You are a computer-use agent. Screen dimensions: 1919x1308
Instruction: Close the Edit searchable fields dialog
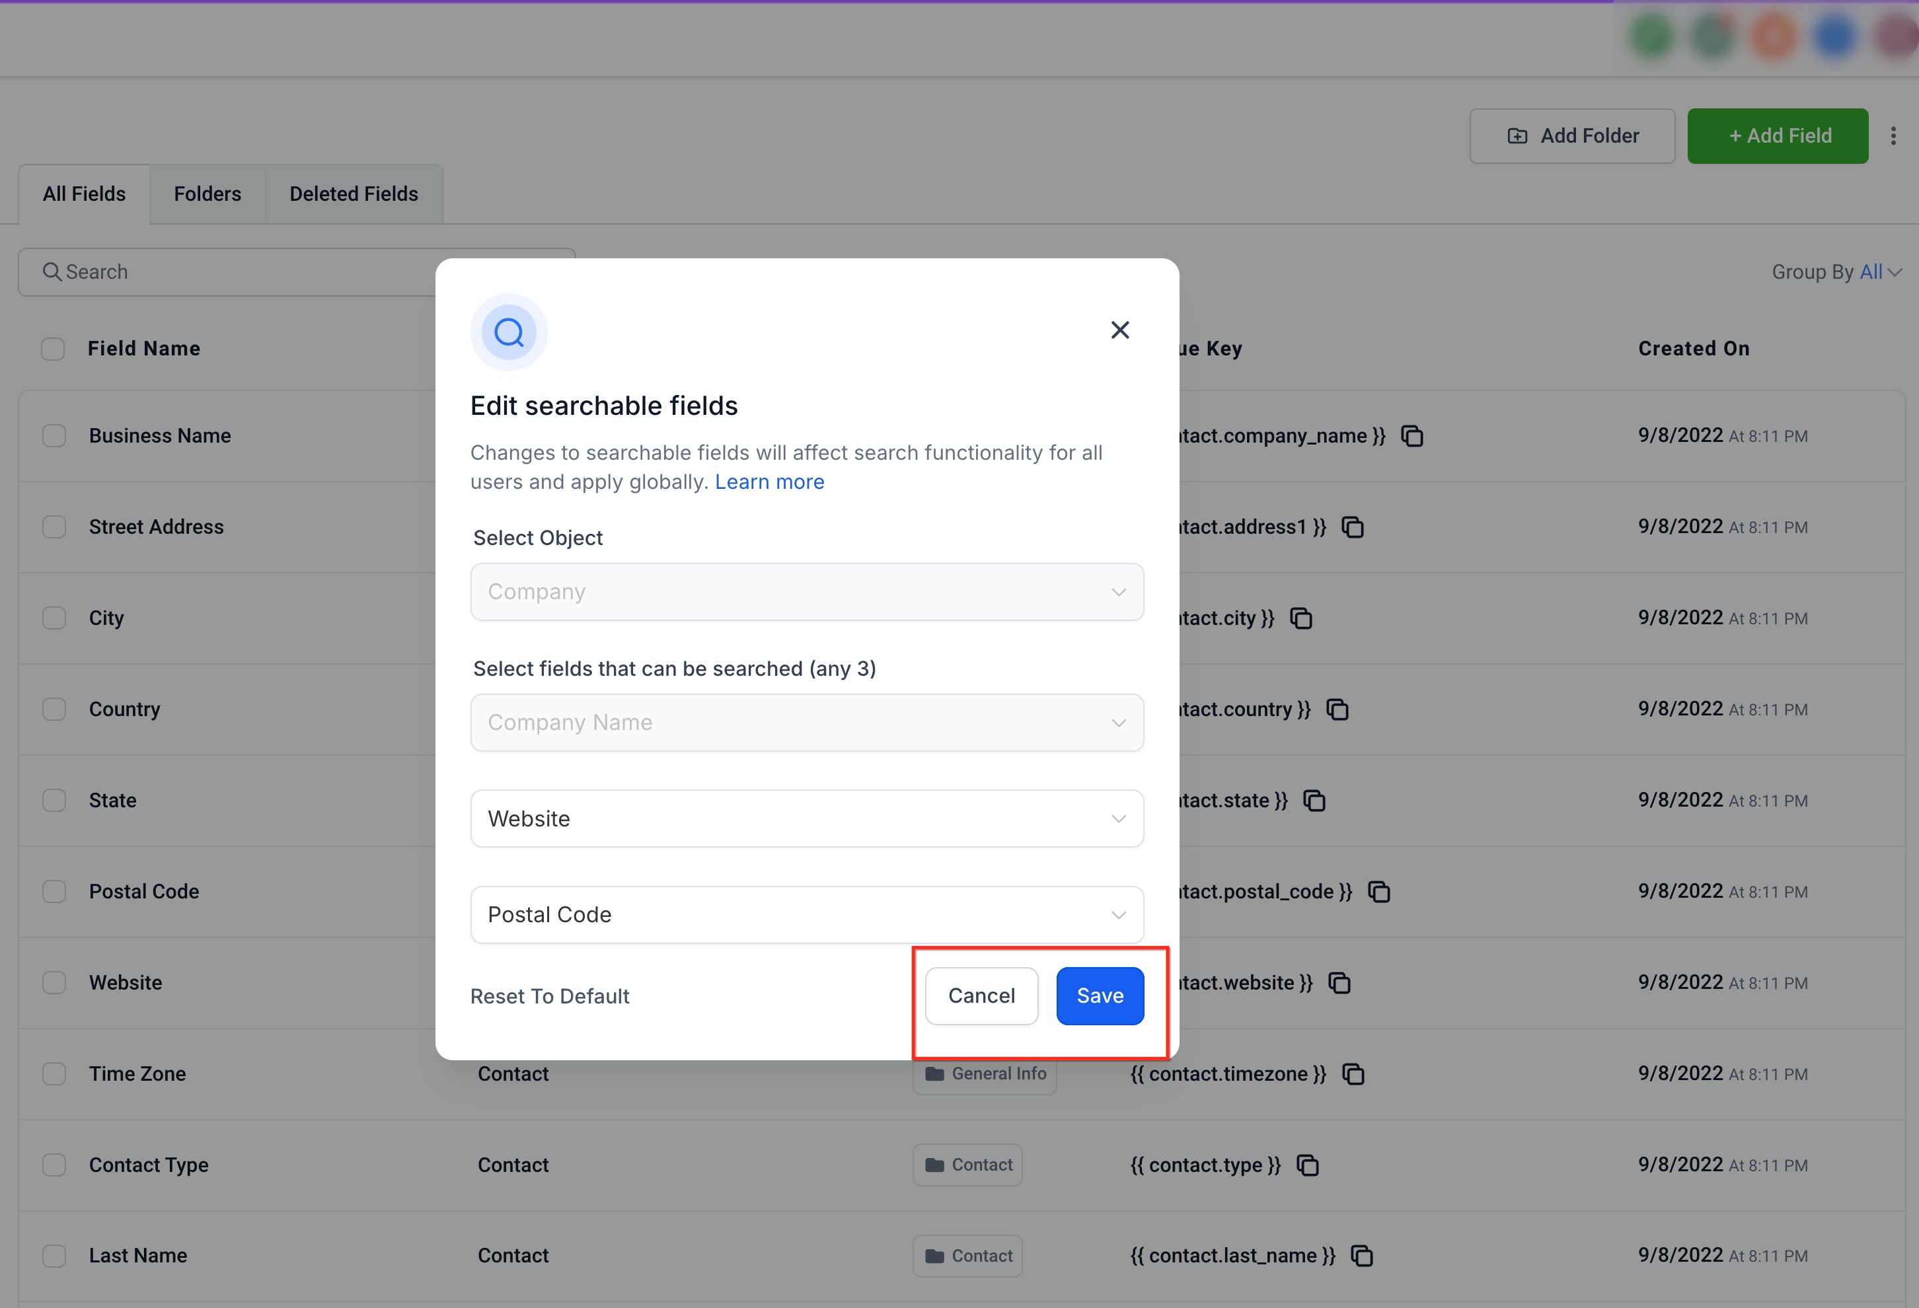point(1119,330)
